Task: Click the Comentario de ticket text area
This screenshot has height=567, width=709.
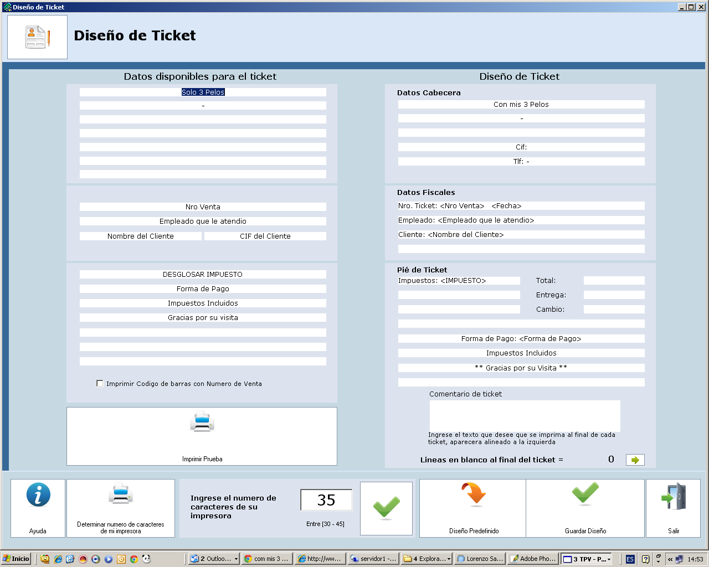Action: click(x=525, y=415)
